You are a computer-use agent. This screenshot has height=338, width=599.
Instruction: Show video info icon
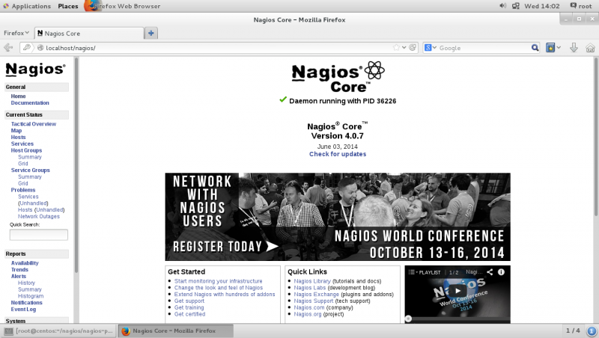click(x=502, y=272)
